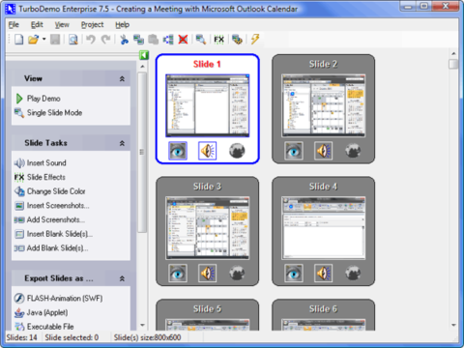This screenshot has height=348, width=464.
Task: Click the speaker sound icon on Slide 2
Action: tap(323, 151)
